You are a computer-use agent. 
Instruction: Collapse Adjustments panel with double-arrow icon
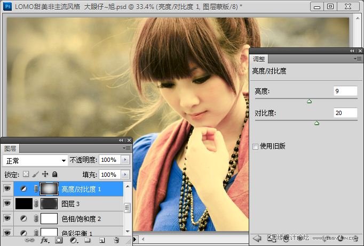click(x=352, y=51)
